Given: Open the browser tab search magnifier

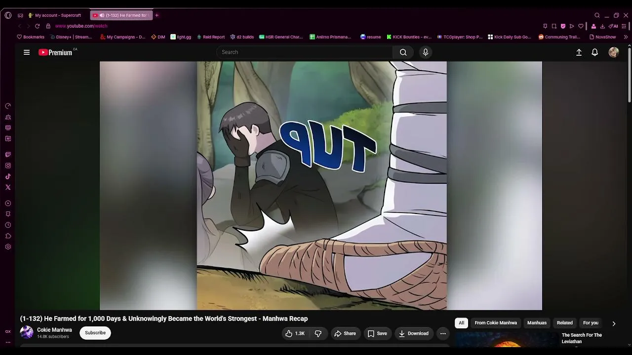Looking at the screenshot, I should pyautogui.click(x=597, y=15).
